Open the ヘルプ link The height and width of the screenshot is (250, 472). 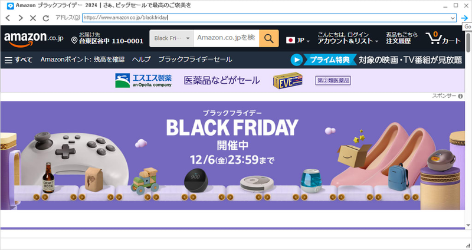pyautogui.click(x=141, y=60)
